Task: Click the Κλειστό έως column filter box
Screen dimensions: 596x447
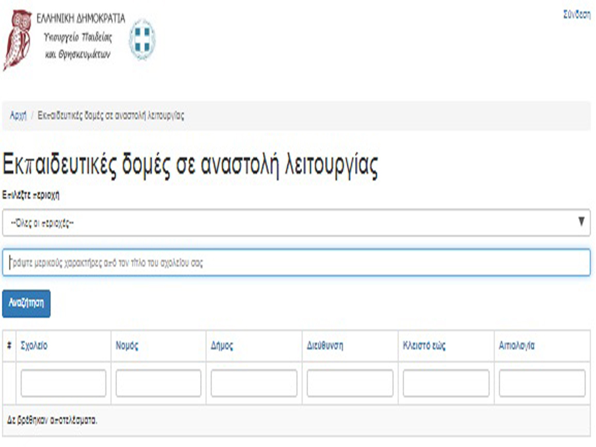Action: tap(446, 383)
